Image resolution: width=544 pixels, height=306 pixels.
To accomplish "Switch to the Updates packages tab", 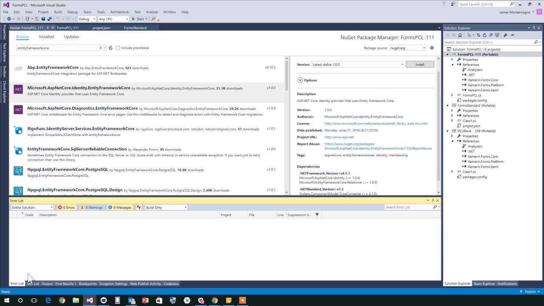I will coord(71,37).
